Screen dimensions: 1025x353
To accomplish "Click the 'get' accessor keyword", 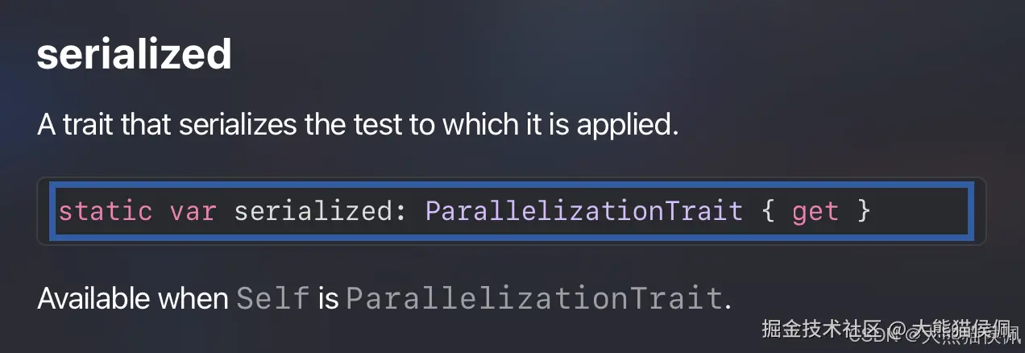I will [x=815, y=211].
